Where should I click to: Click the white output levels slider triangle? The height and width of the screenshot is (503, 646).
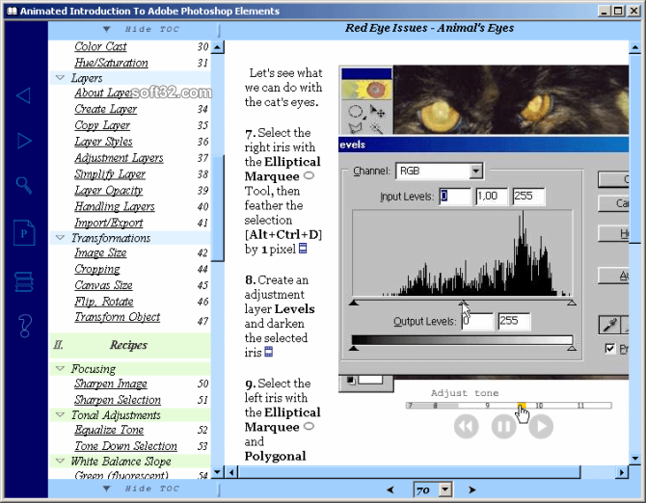[572, 348]
